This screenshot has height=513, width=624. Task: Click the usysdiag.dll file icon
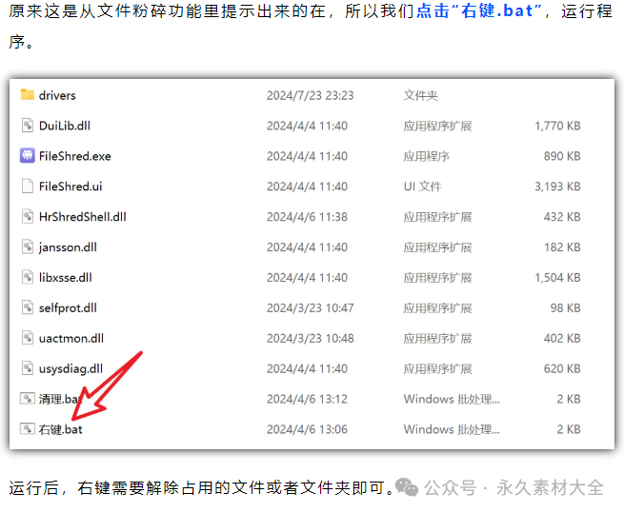[27, 368]
